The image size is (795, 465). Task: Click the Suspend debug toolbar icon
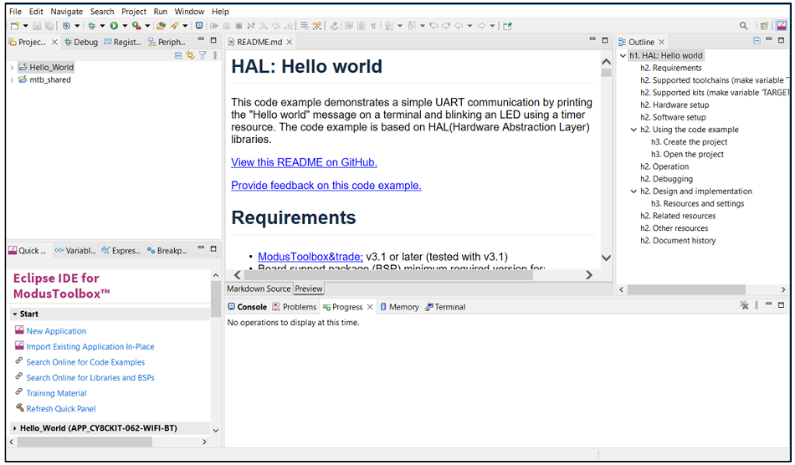[227, 26]
